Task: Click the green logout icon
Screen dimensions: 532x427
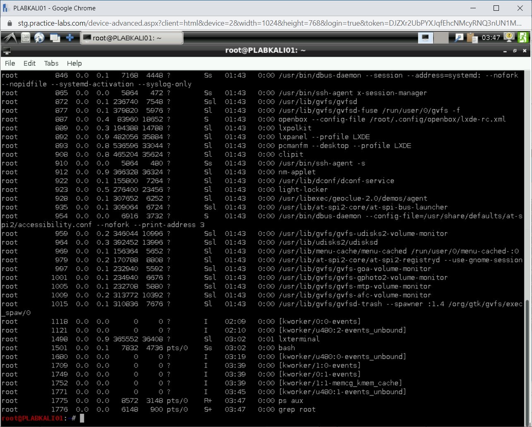Action: click(523, 38)
